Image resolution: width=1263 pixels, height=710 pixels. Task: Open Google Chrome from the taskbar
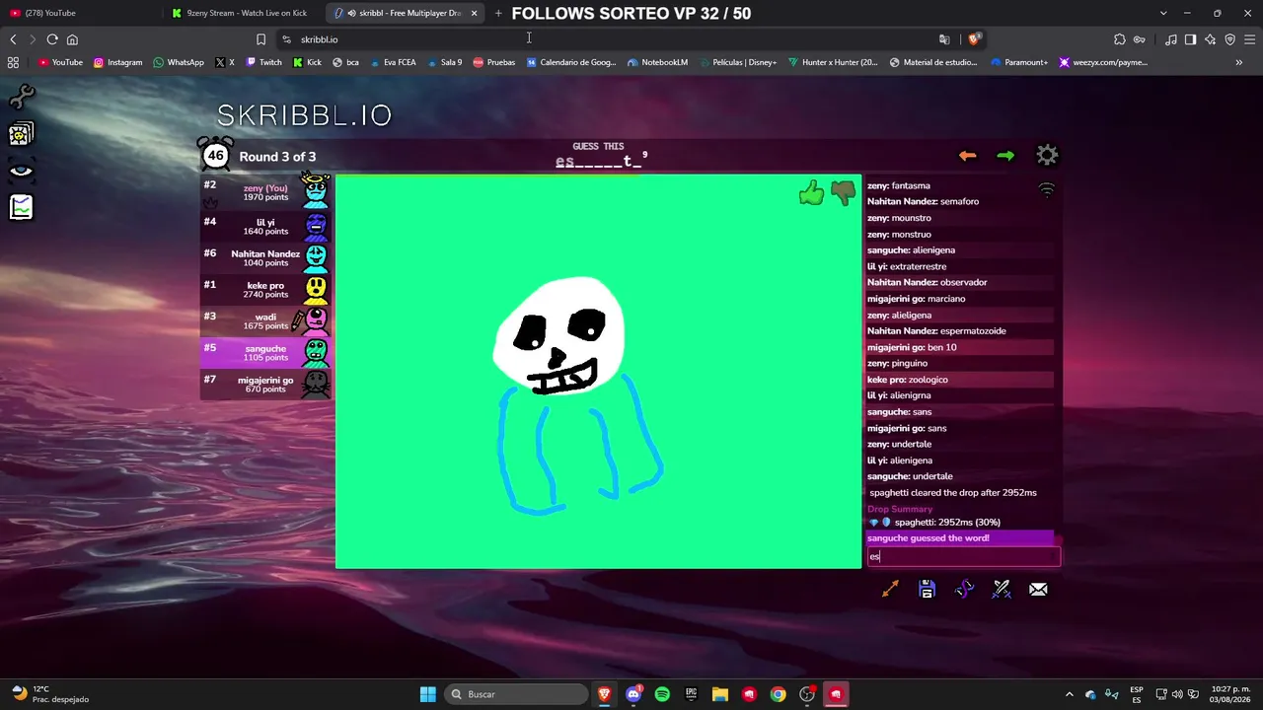[x=779, y=694]
